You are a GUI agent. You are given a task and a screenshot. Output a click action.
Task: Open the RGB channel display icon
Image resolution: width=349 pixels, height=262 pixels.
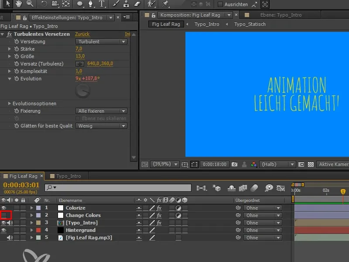coord(254,165)
